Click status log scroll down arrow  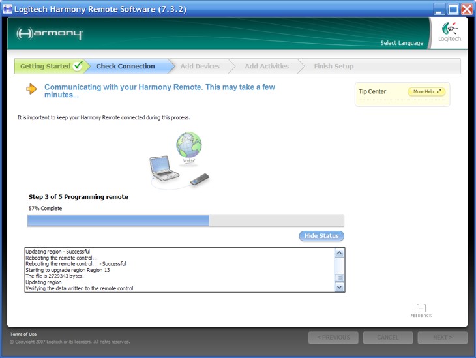pos(339,287)
